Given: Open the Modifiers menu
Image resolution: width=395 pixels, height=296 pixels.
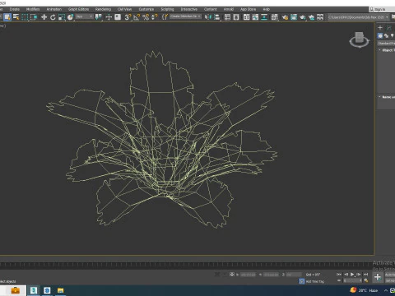Looking at the screenshot, I should (33, 9).
